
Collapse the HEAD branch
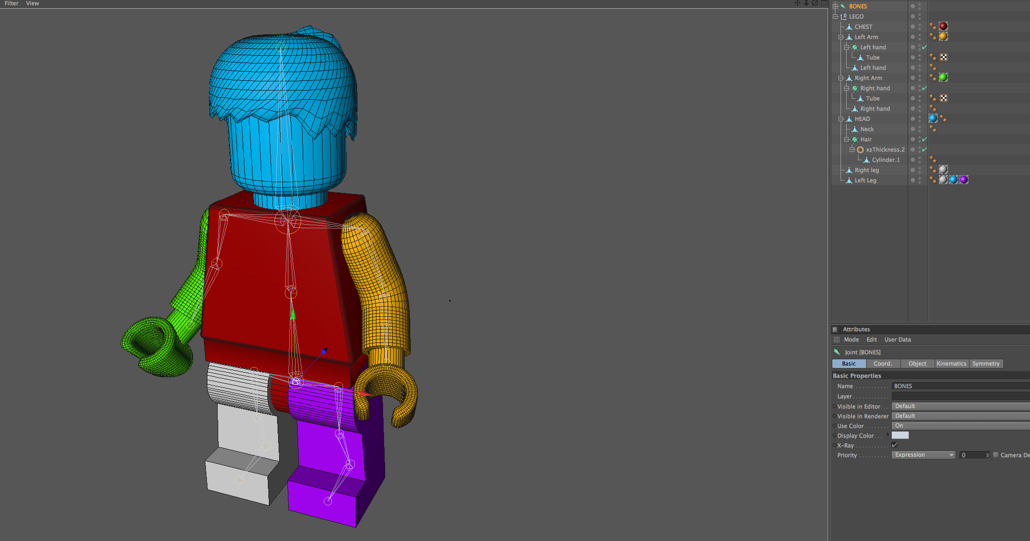pos(841,119)
